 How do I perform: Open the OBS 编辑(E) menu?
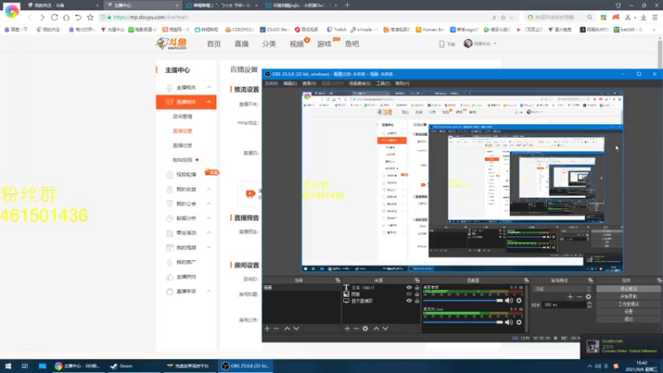point(289,84)
